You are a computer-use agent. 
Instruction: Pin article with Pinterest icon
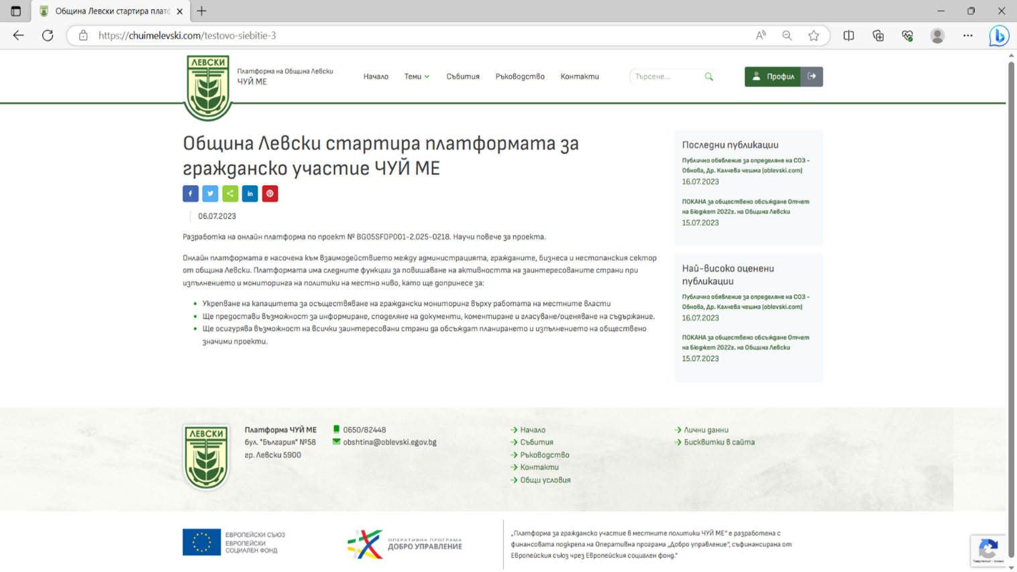click(270, 194)
